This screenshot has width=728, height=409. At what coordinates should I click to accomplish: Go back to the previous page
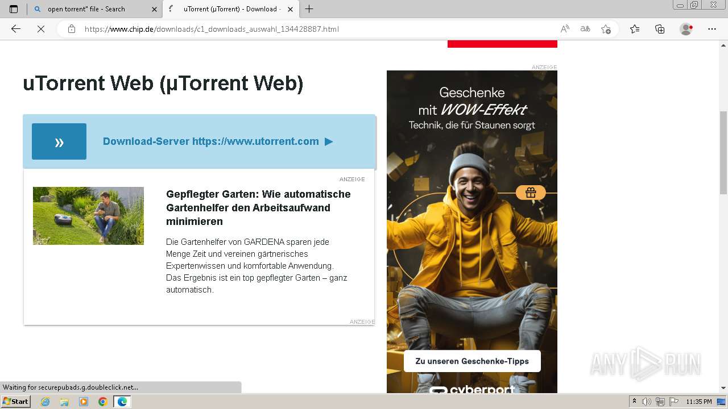[x=16, y=29]
